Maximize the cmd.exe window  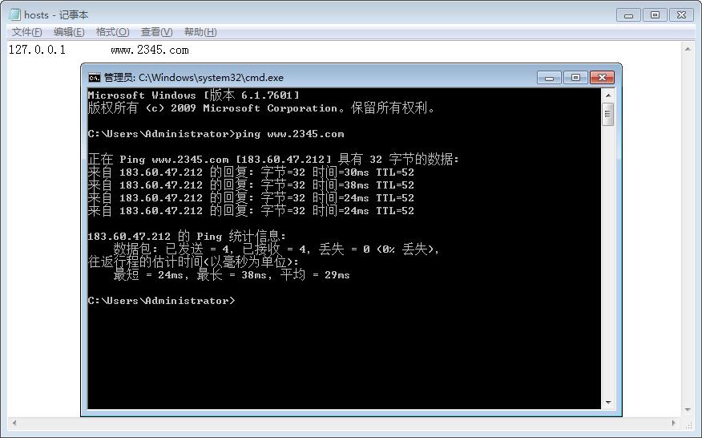tap(575, 78)
